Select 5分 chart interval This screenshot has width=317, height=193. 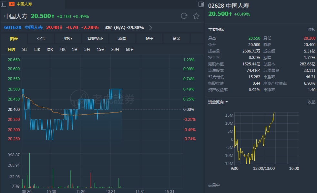click(87, 50)
